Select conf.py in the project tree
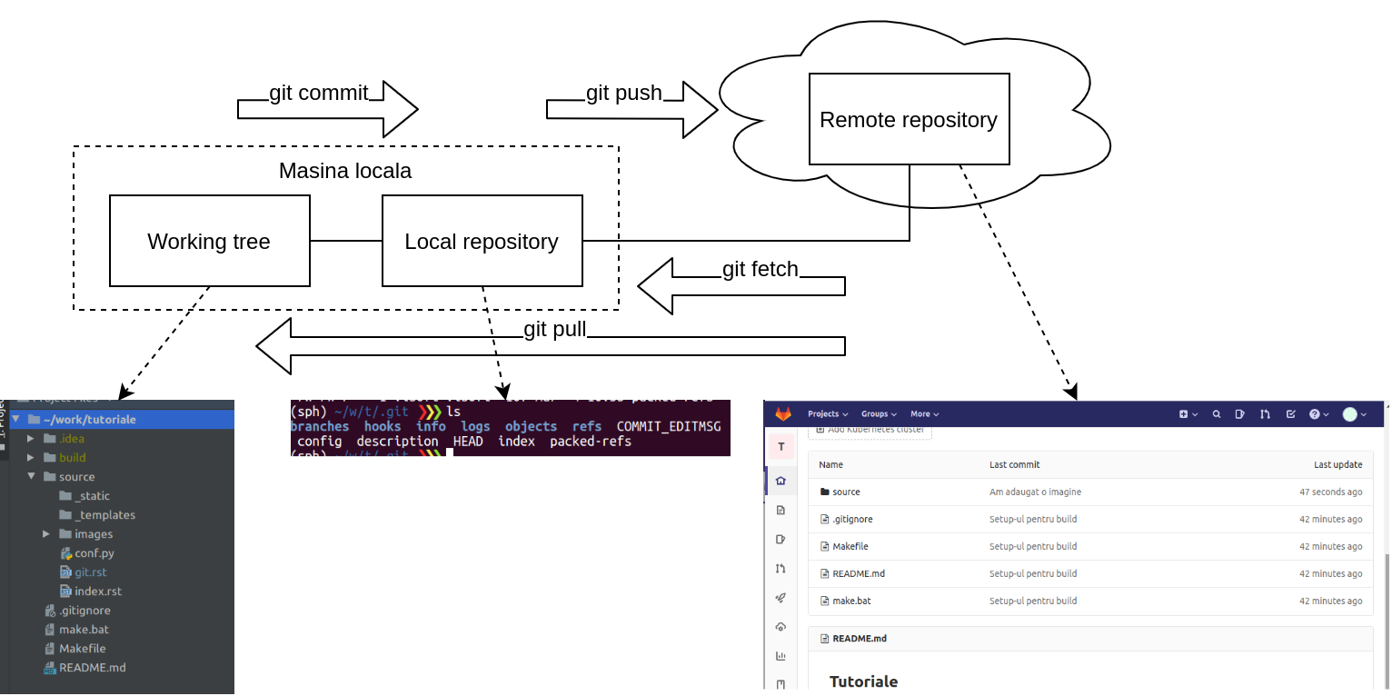This screenshot has width=1392, height=696. point(94,553)
